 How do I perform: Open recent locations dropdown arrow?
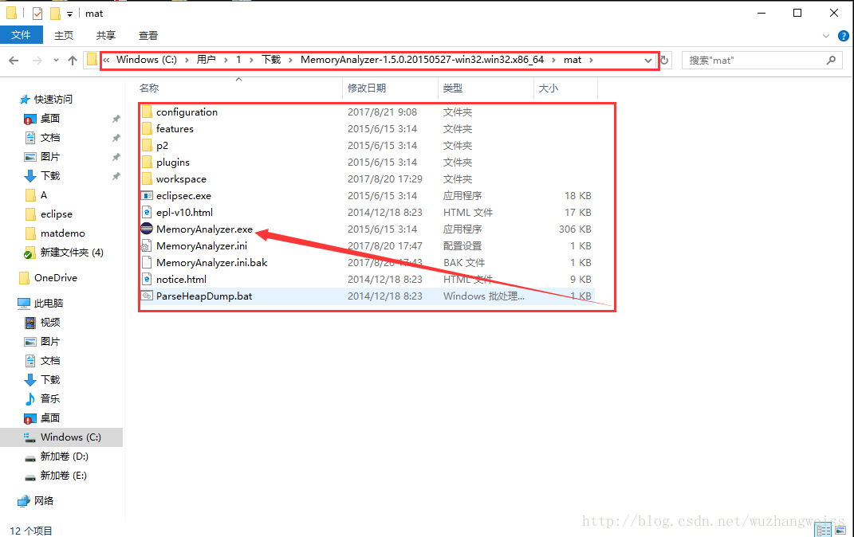(x=56, y=61)
